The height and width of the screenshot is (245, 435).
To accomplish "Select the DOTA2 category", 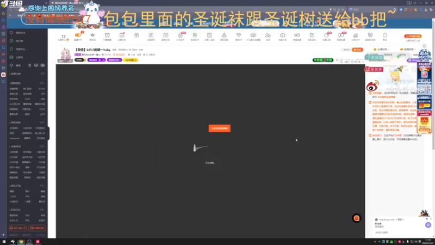I will [42, 89].
